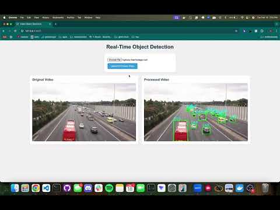Open the clock in the menu bar

[267, 17]
